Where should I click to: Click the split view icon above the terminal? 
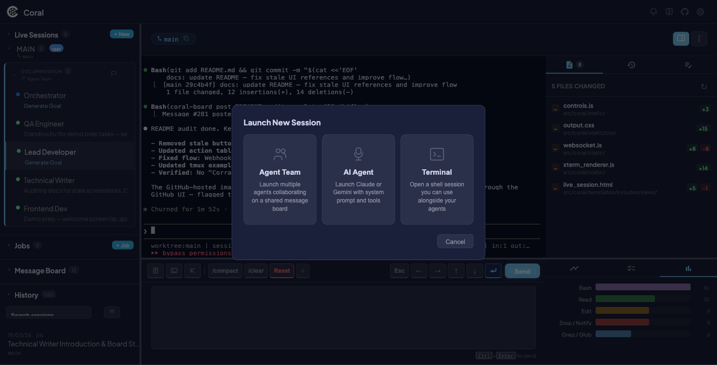[681, 39]
